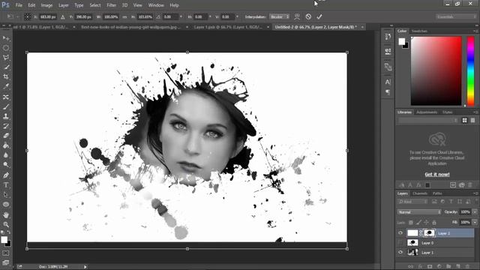Open the Layer menu
This screenshot has width=480, height=270.
pyautogui.click(x=63, y=5)
